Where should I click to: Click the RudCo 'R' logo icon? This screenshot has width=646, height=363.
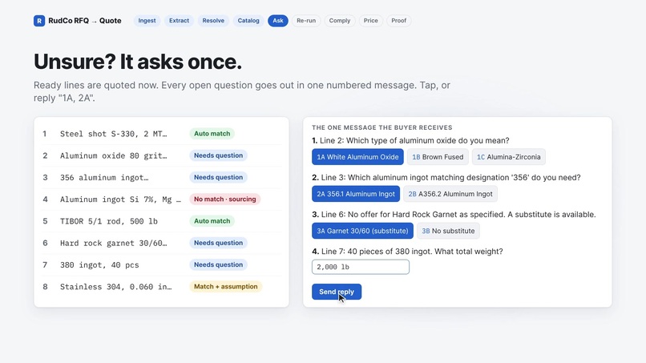pos(39,21)
